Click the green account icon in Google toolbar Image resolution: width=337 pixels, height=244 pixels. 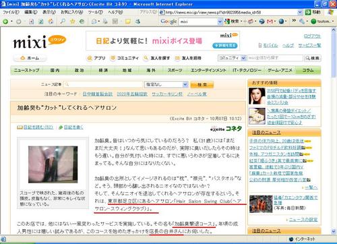coord(313,22)
